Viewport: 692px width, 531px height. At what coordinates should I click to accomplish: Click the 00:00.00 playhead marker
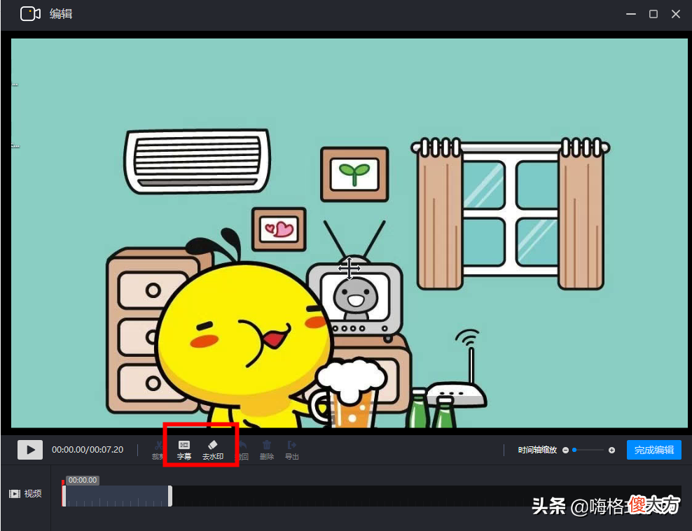83,480
